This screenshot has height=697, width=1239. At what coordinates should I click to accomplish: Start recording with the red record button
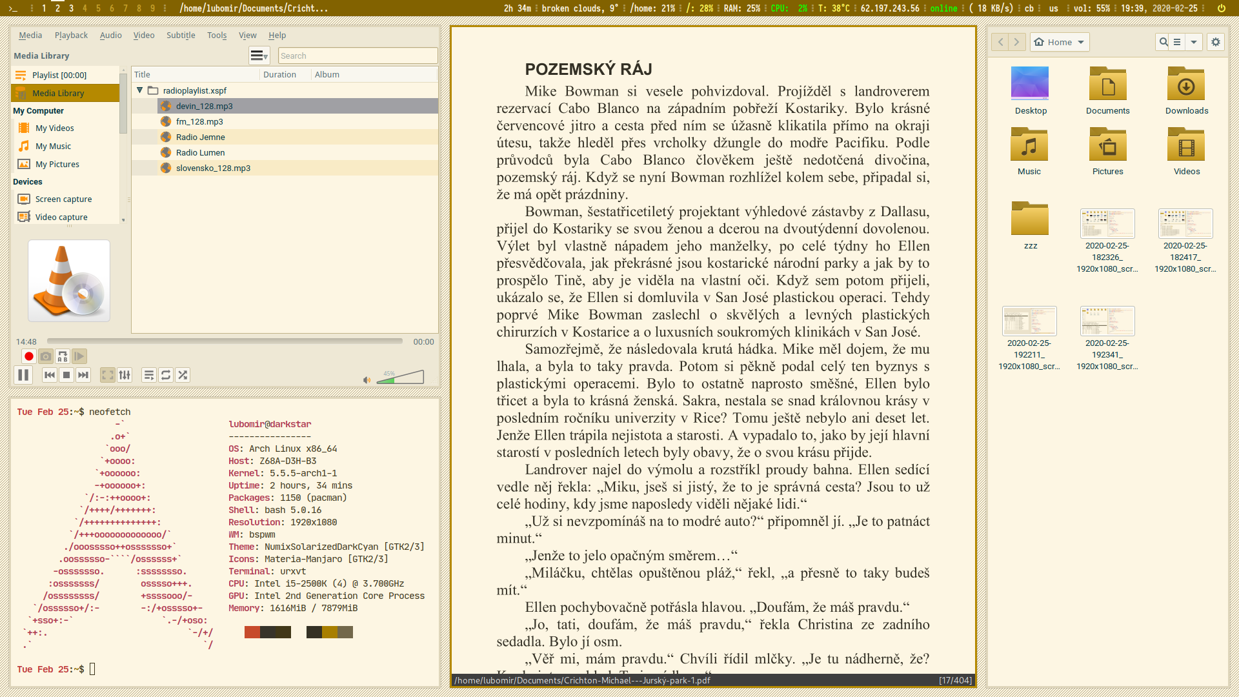pyautogui.click(x=29, y=356)
